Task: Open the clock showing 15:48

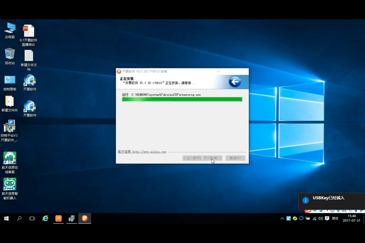Action: pyautogui.click(x=351, y=218)
